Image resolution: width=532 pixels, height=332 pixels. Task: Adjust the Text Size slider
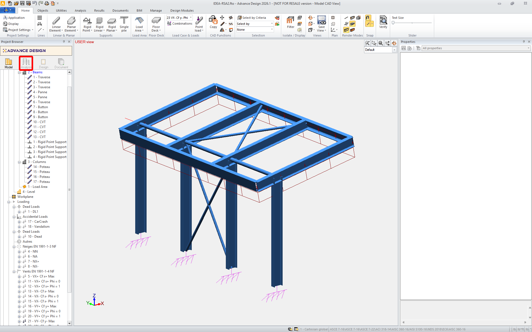click(393, 23)
